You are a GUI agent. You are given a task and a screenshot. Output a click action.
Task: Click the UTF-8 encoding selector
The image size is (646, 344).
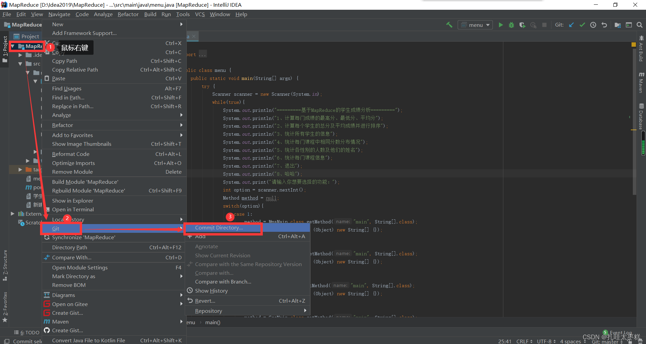pos(546,341)
